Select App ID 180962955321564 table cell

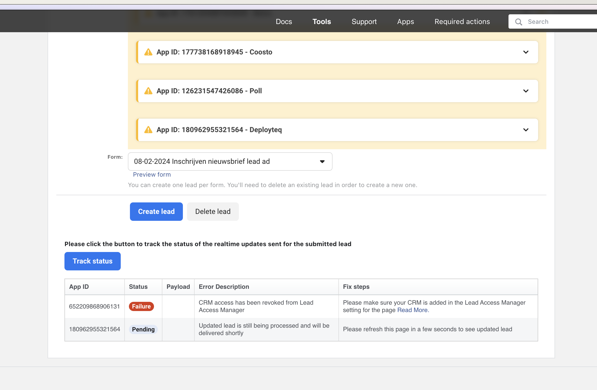coord(94,329)
